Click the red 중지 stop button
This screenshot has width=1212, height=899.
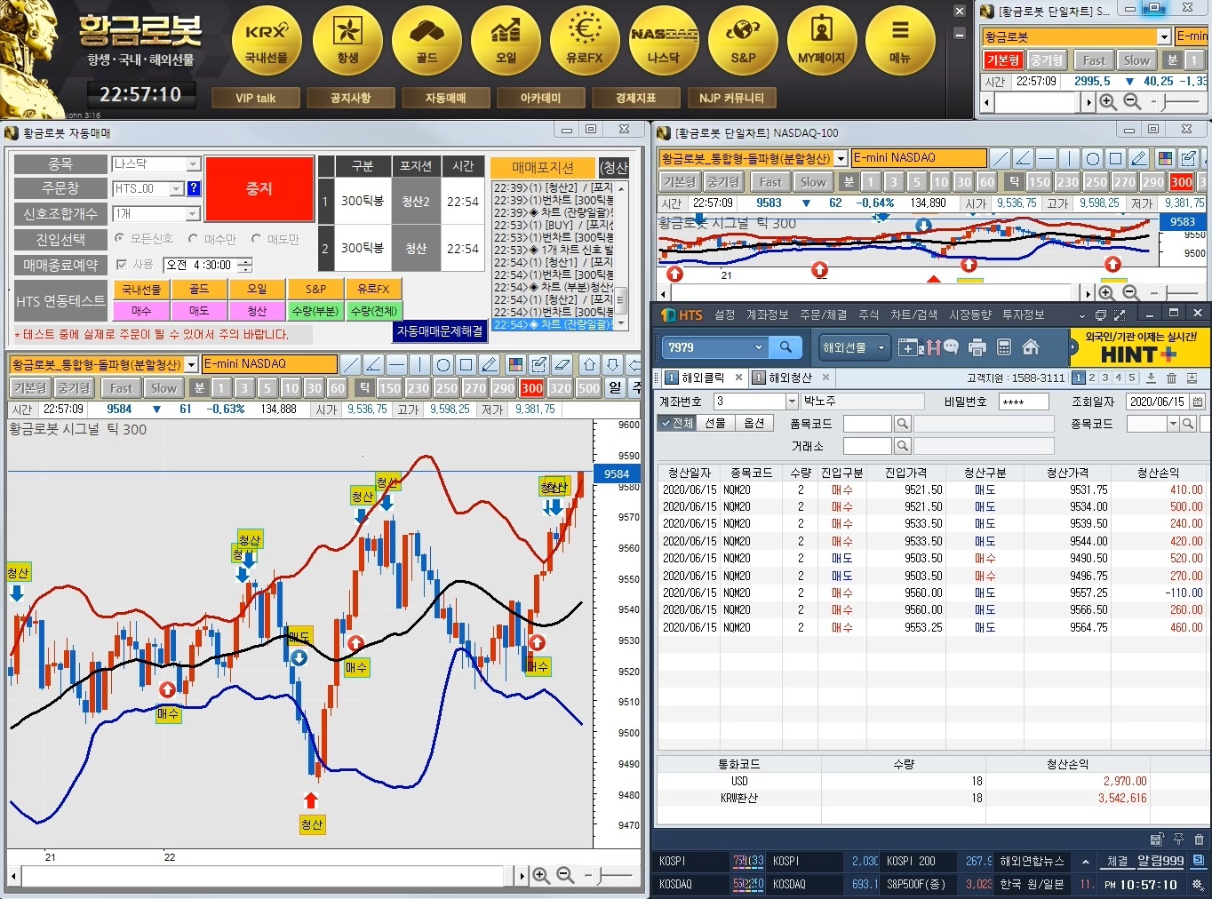[259, 189]
